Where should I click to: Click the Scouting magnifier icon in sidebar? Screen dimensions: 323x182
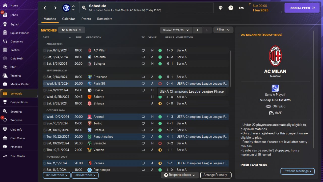point(5,112)
